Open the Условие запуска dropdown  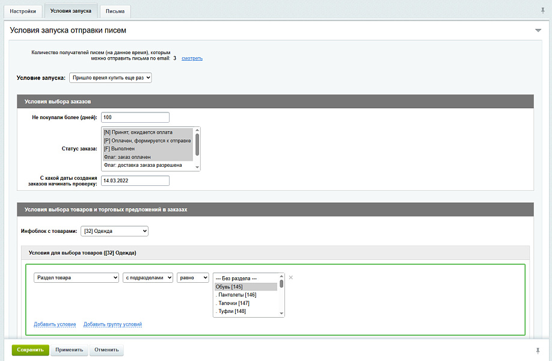point(111,78)
